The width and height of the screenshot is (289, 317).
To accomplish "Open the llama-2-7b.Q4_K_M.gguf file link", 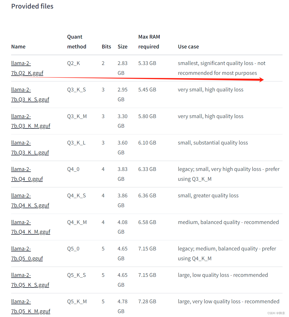I will 31,227.
